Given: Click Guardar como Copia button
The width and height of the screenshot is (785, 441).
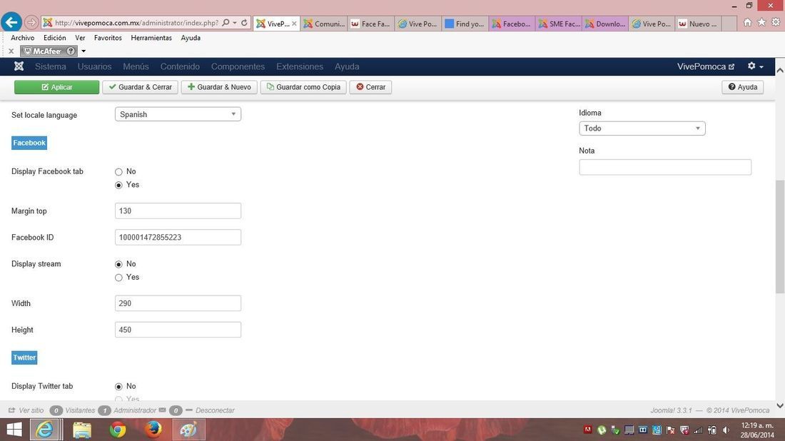Looking at the screenshot, I should [x=303, y=87].
